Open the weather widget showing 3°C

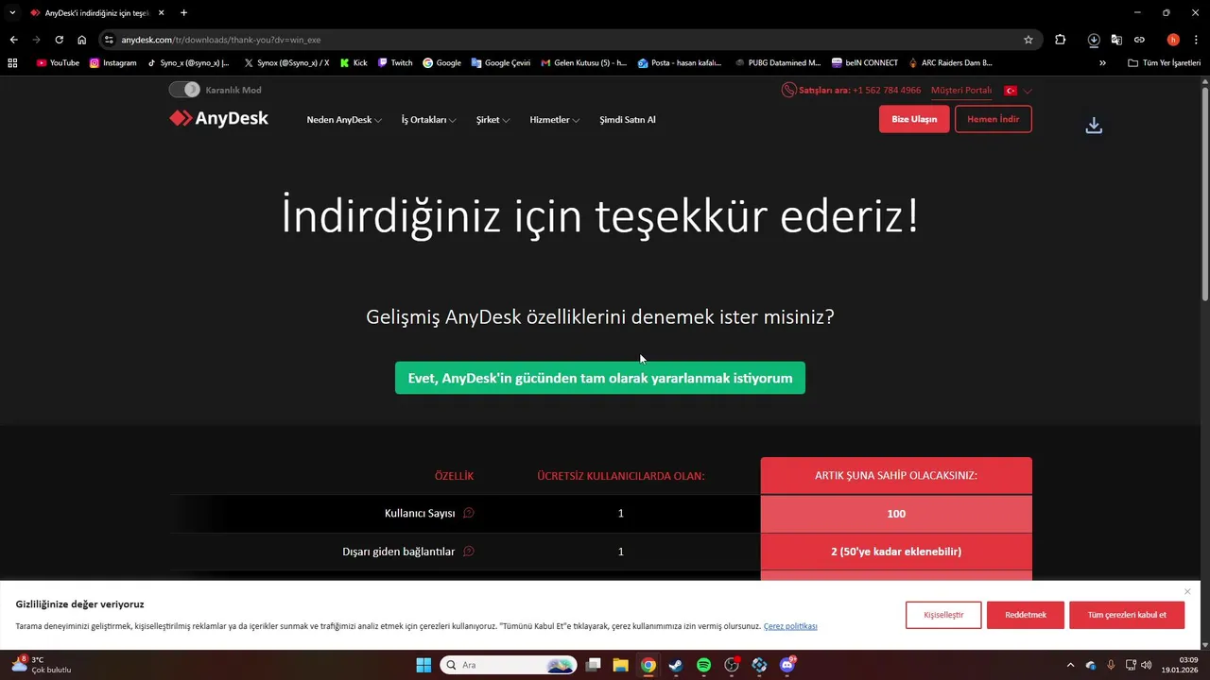pyautogui.click(x=41, y=665)
